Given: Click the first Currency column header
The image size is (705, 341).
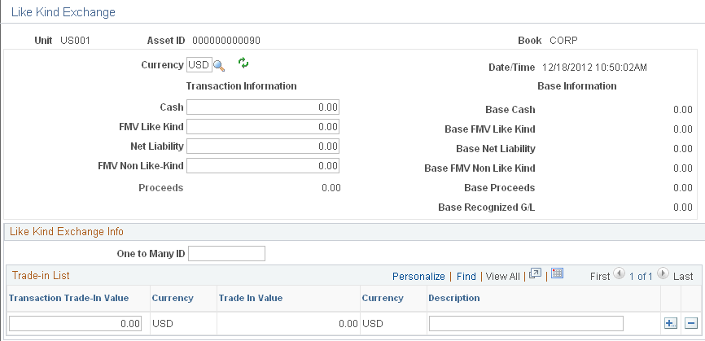Looking at the screenshot, I should [173, 299].
